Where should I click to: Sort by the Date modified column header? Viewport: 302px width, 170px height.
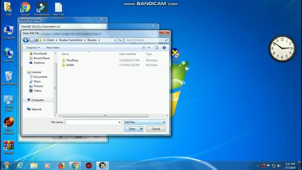[127, 54]
